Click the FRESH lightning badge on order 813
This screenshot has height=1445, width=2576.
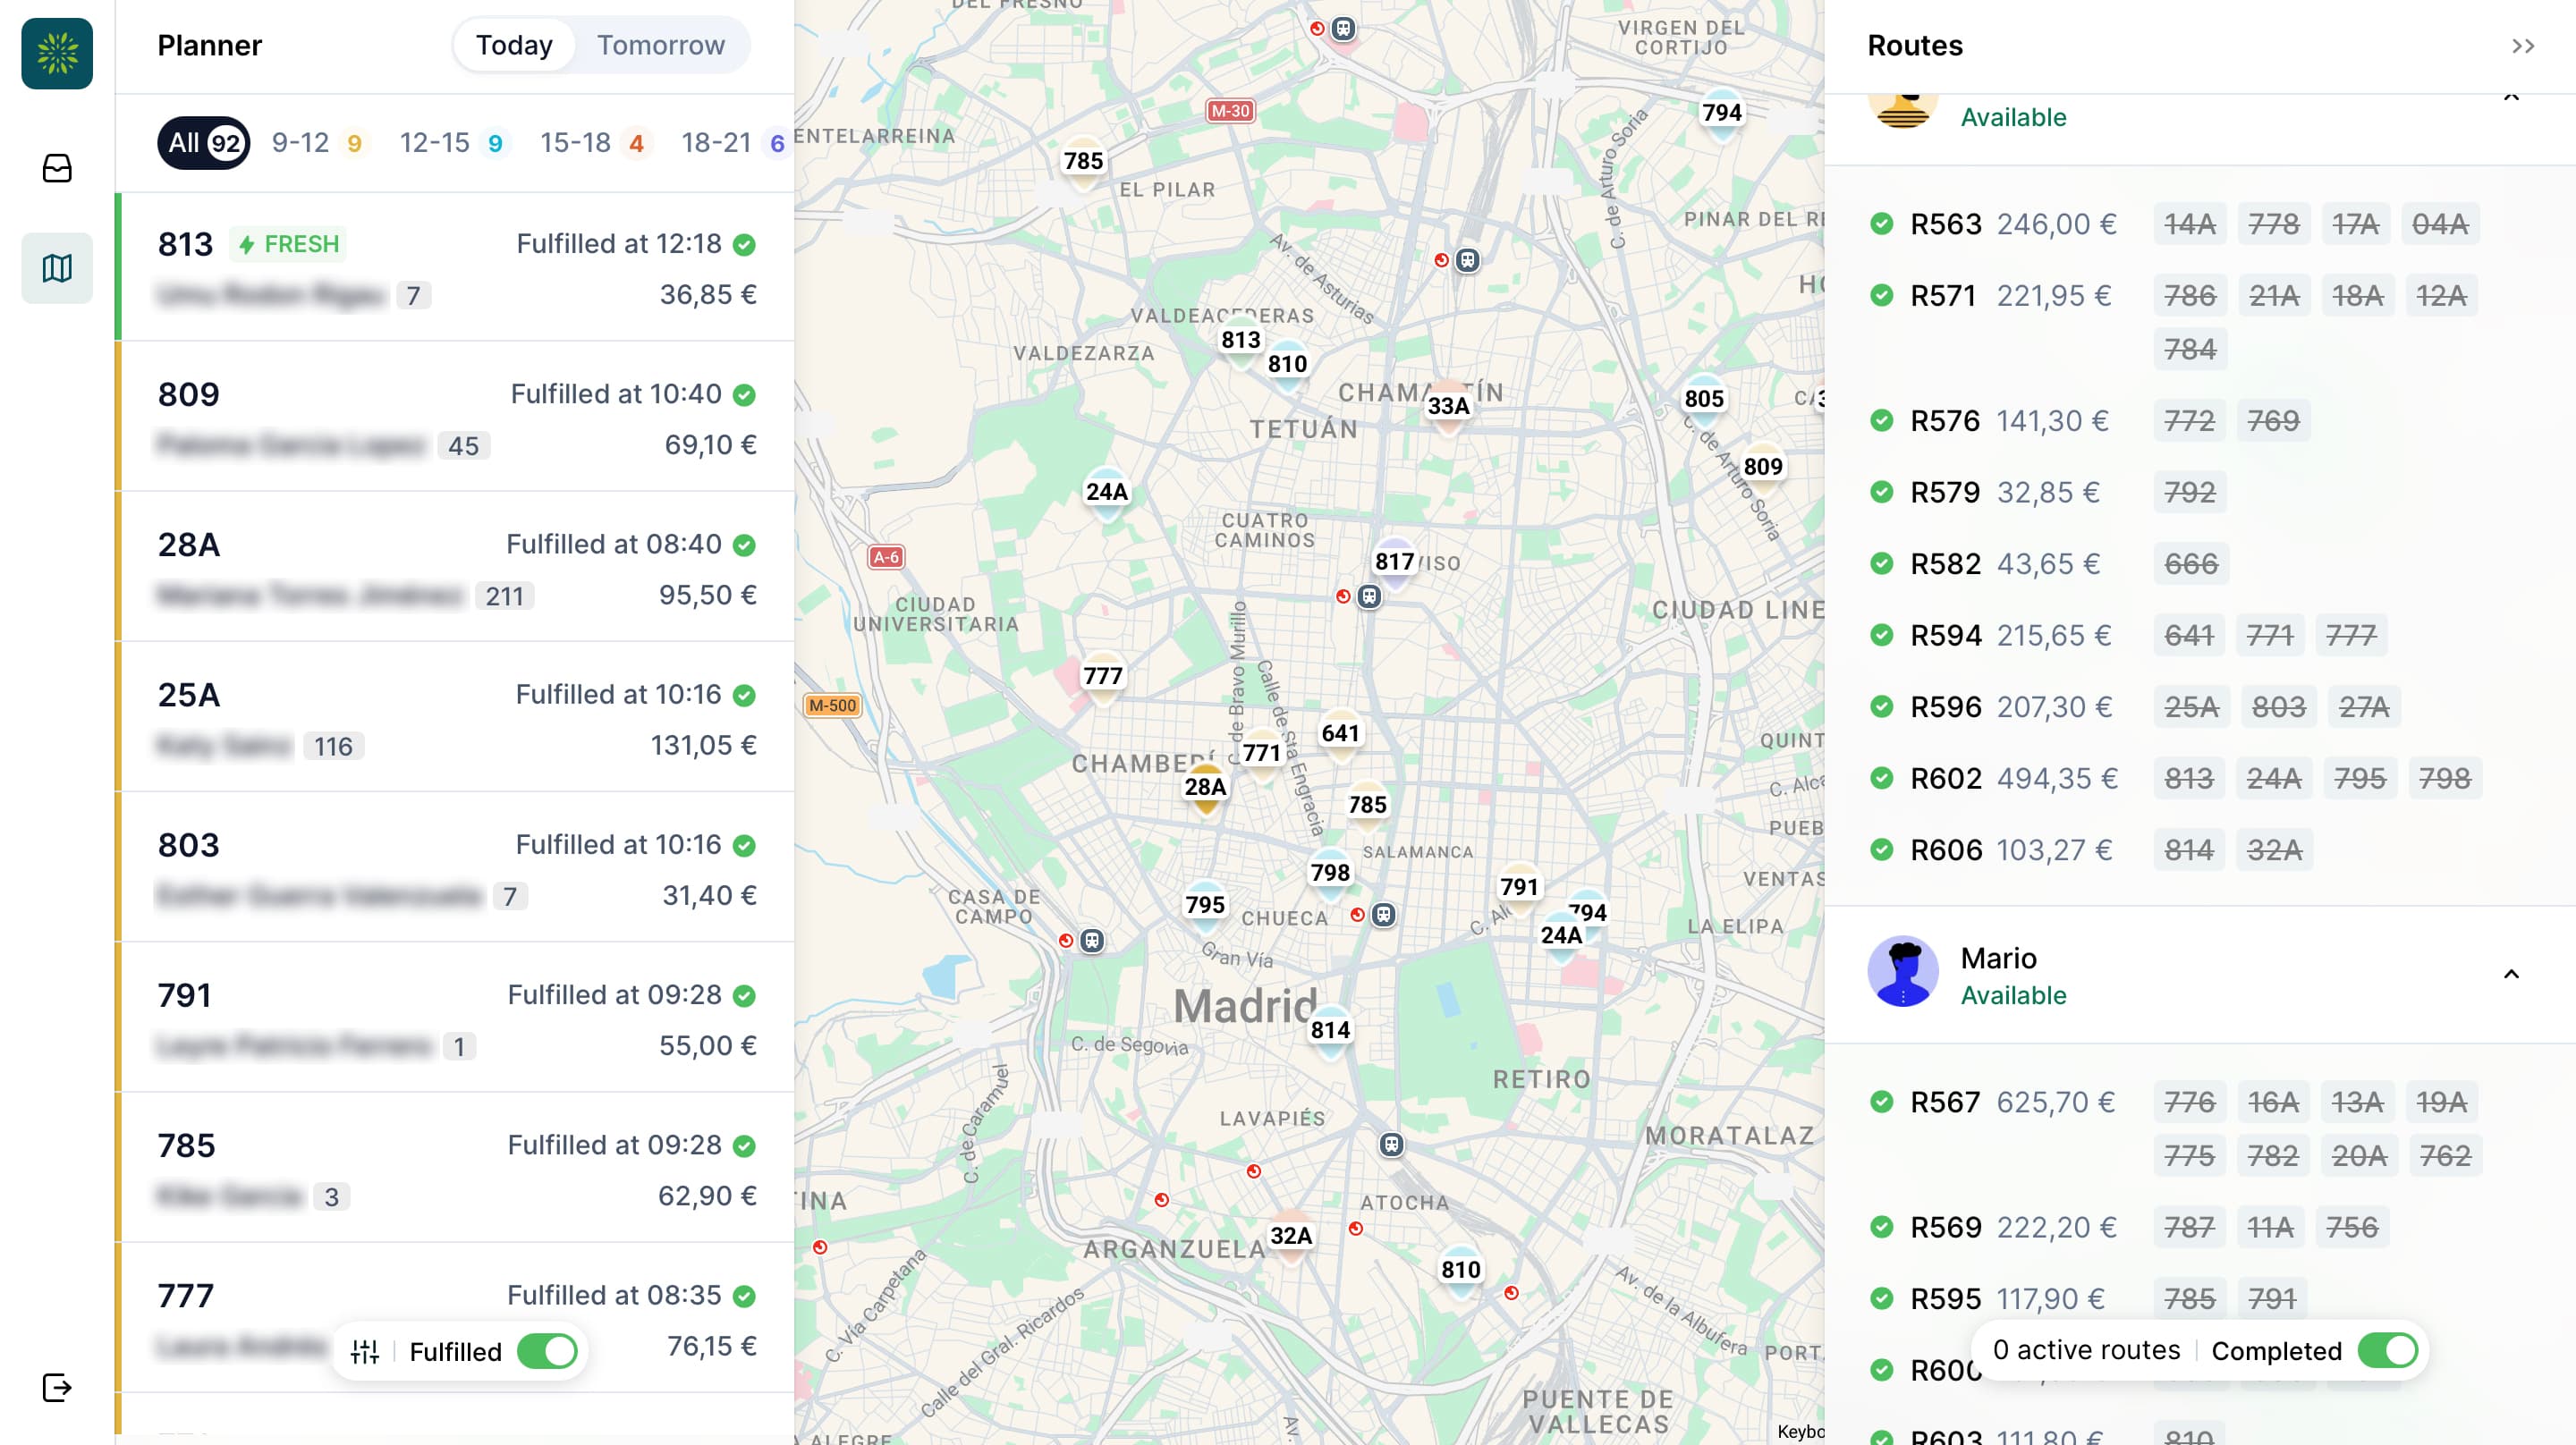[x=287, y=243]
